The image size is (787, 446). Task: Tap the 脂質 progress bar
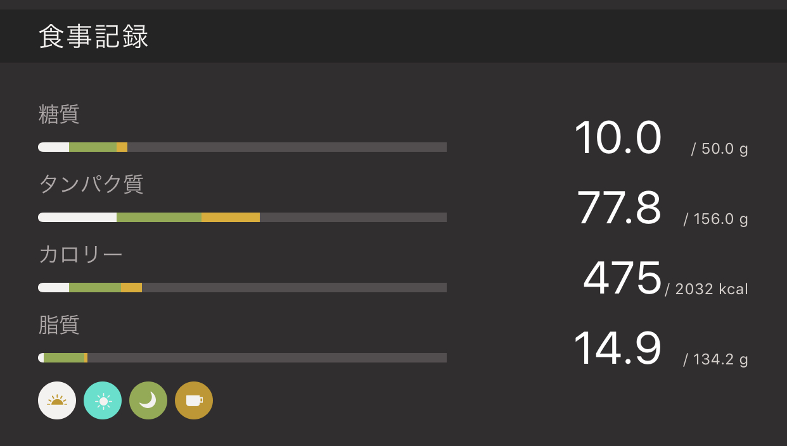(x=242, y=358)
